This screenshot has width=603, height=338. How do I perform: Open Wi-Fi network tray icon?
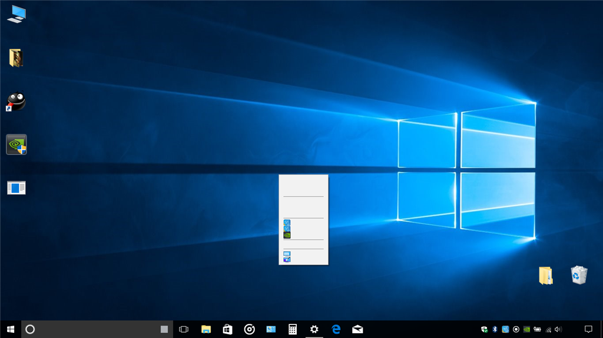click(548, 329)
